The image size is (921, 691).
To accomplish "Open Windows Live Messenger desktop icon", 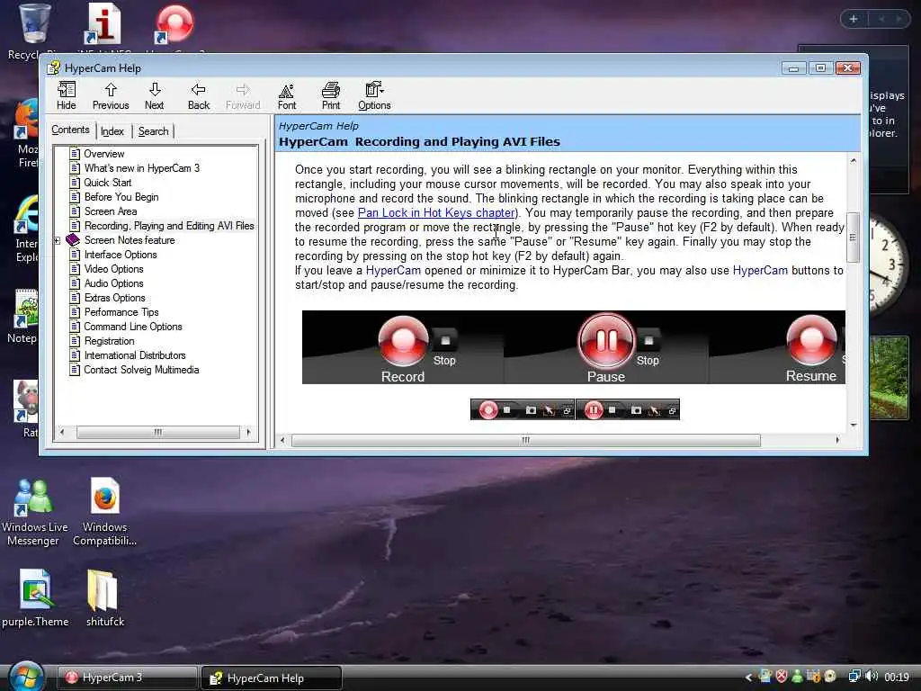I will click(34, 512).
